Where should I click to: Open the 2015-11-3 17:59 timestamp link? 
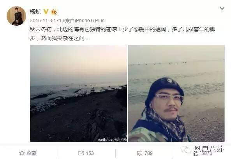coord(48,21)
